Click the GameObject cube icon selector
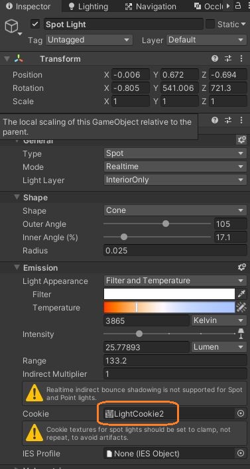Screen dimensions: 250x469 coord(12,27)
